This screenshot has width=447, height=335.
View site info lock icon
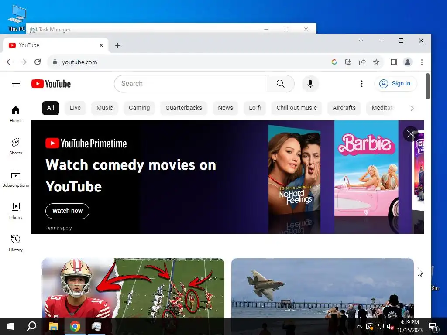click(55, 62)
